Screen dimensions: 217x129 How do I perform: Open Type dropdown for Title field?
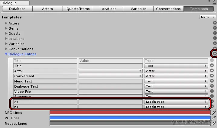(x=176, y=66)
